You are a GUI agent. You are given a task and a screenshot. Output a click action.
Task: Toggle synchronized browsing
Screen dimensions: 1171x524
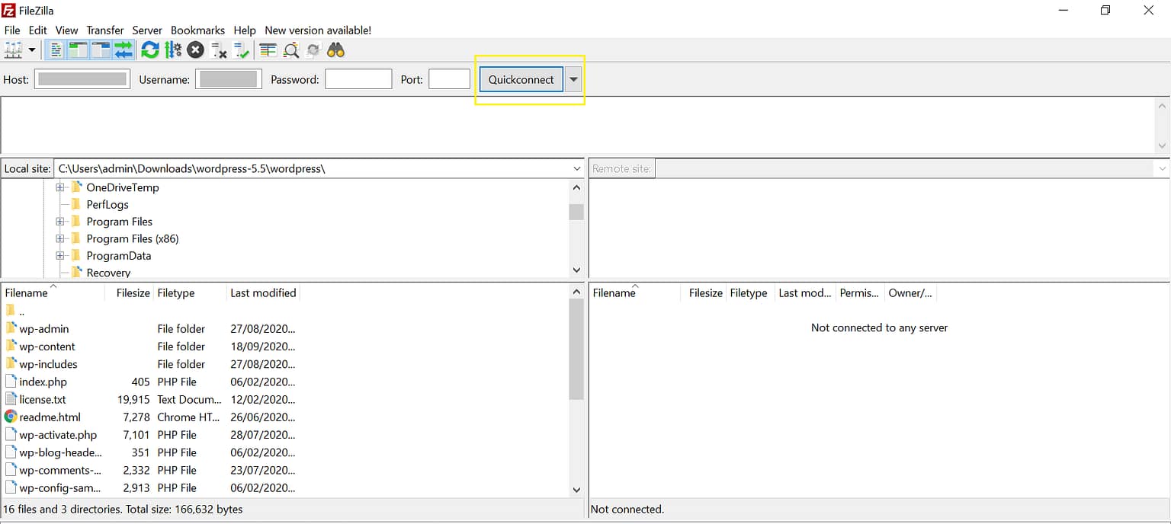point(313,50)
